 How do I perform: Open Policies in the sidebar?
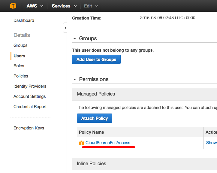pyautogui.click(x=21, y=76)
